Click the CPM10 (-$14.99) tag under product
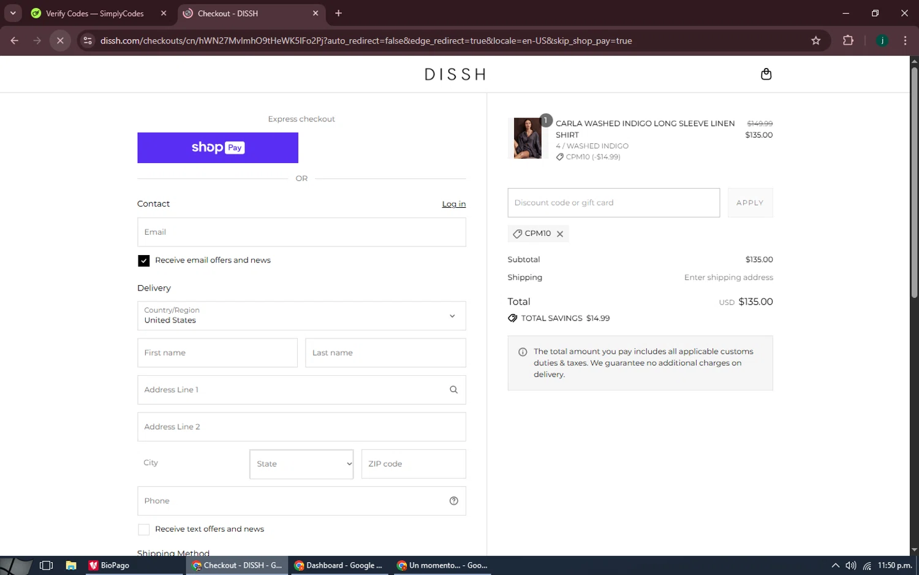Screen dimensions: 919x575 click(588, 158)
